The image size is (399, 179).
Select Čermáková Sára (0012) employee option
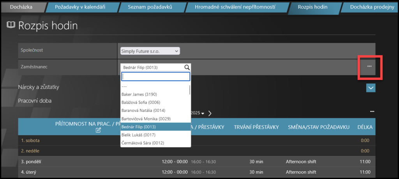tap(143, 143)
